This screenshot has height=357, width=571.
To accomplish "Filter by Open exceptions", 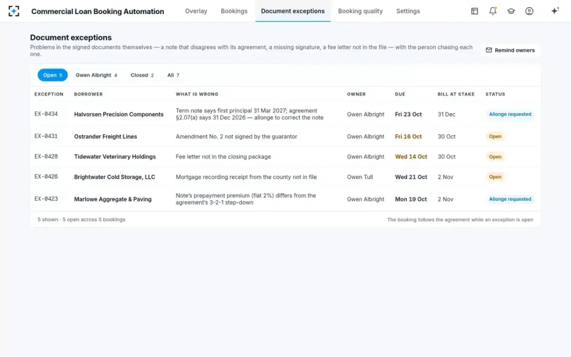I will coord(52,75).
